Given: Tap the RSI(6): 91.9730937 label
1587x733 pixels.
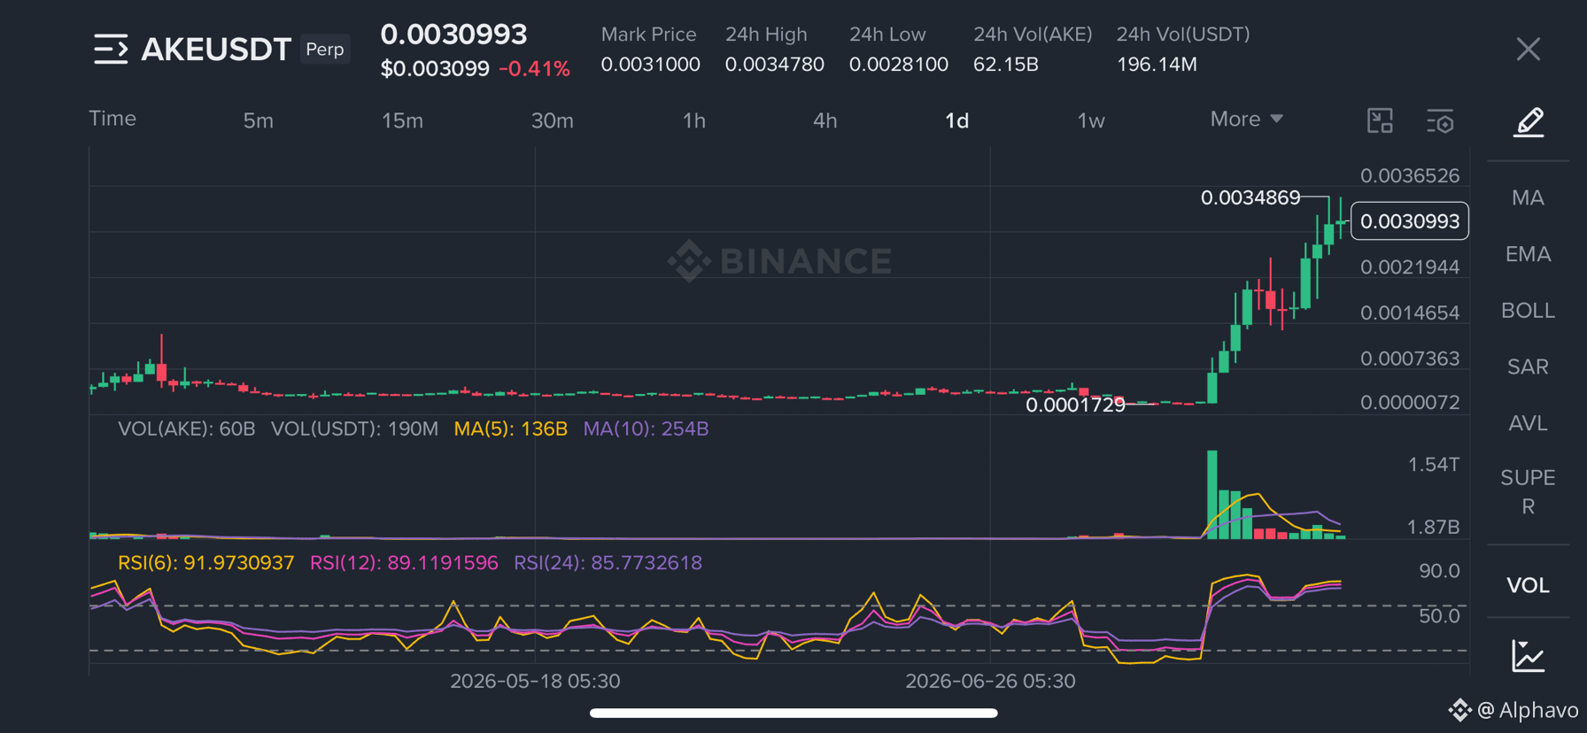Looking at the screenshot, I should [205, 563].
